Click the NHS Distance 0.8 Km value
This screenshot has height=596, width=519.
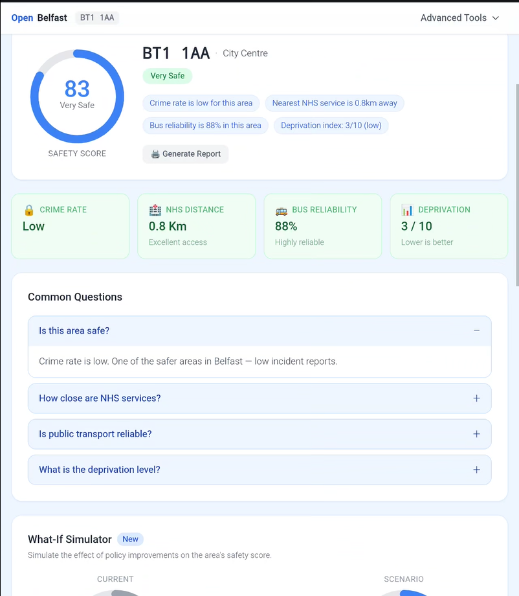click(x=168, y=226)
